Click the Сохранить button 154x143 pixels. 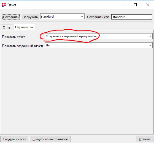11,17
